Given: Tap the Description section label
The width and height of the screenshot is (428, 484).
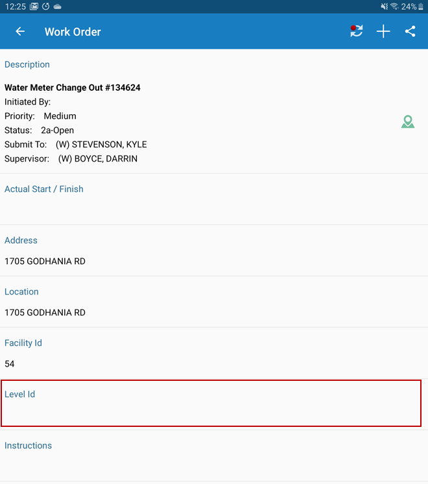Looking at the screenshot, I should [x=27, y=65].
